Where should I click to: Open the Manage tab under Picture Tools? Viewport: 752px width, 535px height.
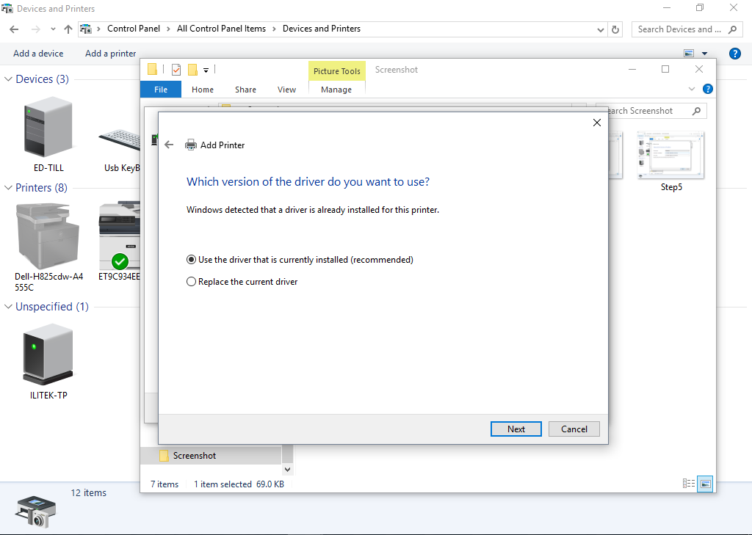336,90
